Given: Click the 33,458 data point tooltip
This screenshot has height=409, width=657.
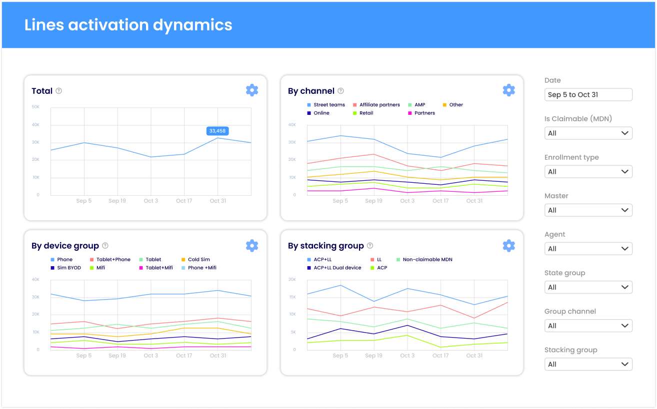Looking at the screenshot, I should pos(217,130).
